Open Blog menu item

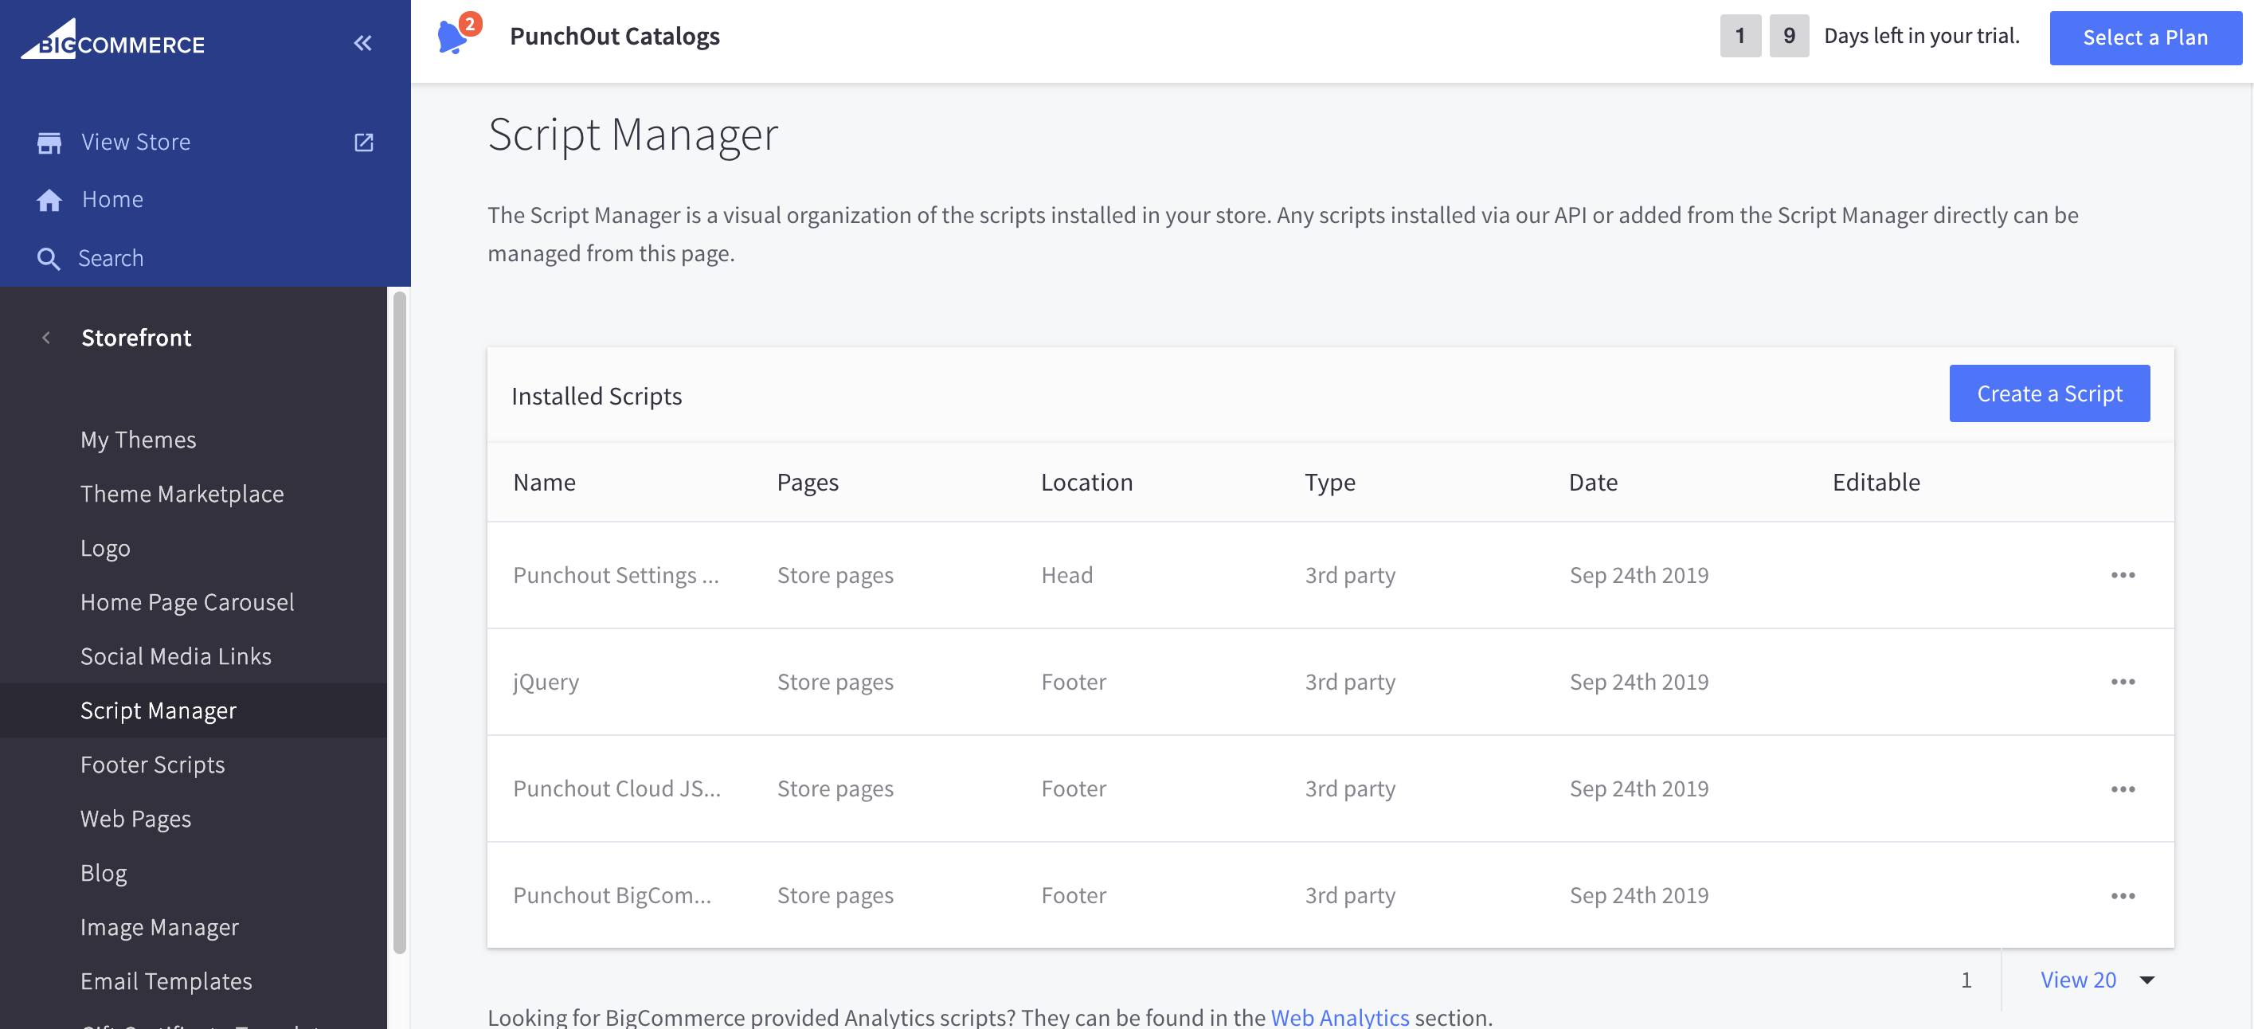click(104, 873)
